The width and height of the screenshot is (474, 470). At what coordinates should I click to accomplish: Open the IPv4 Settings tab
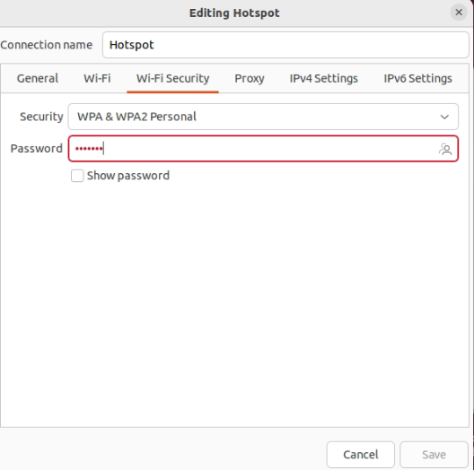click(324, 79)
